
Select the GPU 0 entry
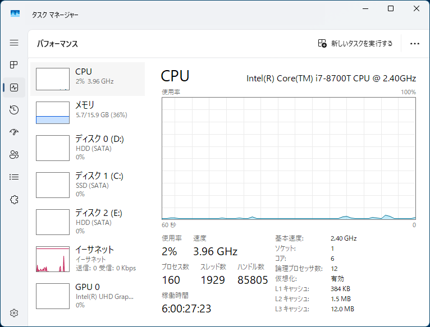click(88, 296)
